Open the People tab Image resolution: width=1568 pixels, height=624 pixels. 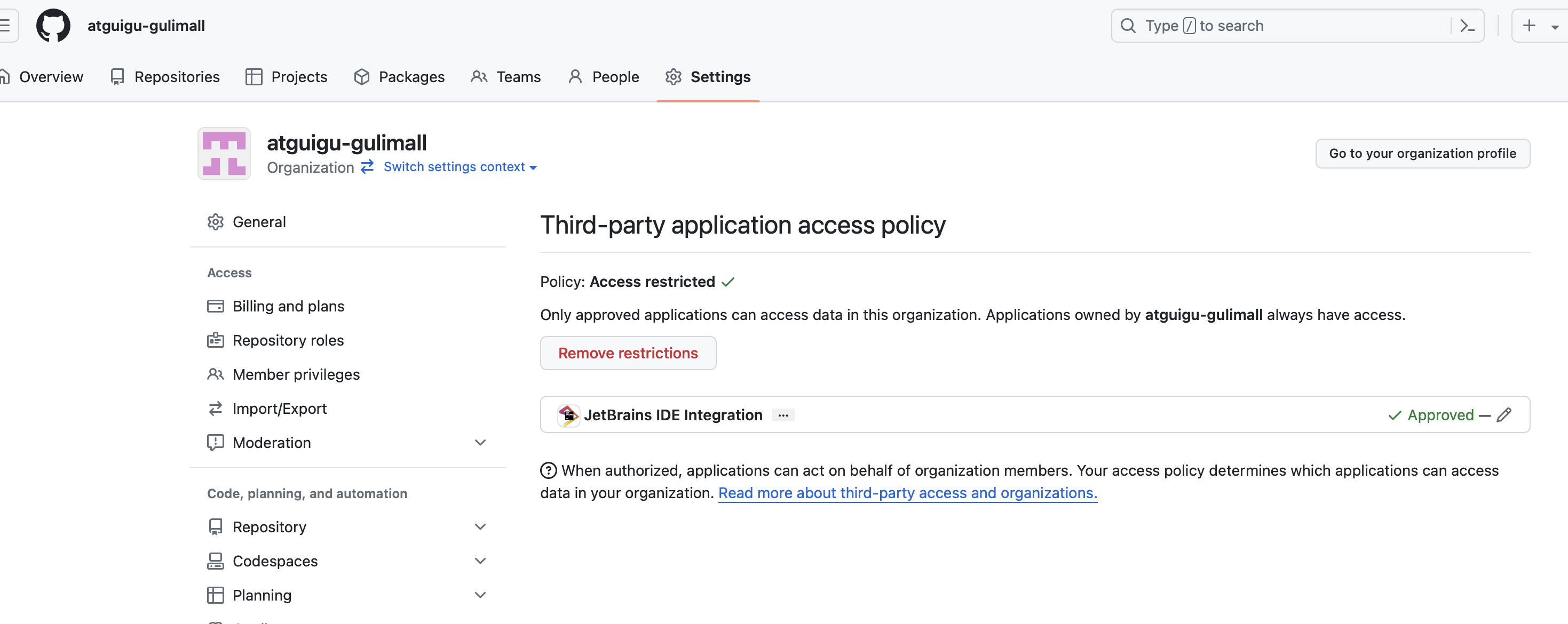(x=603, y=77)
